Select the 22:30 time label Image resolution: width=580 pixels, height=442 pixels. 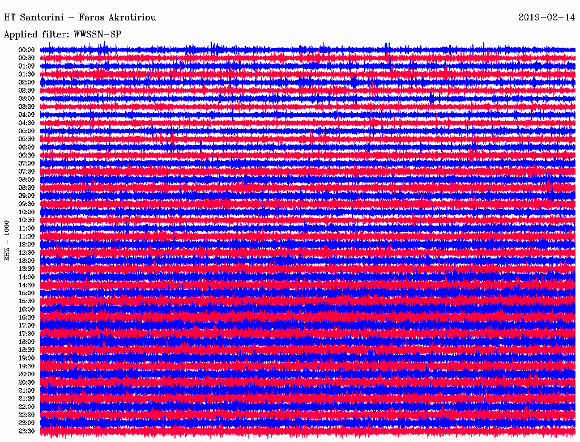(x=27, y=415)
